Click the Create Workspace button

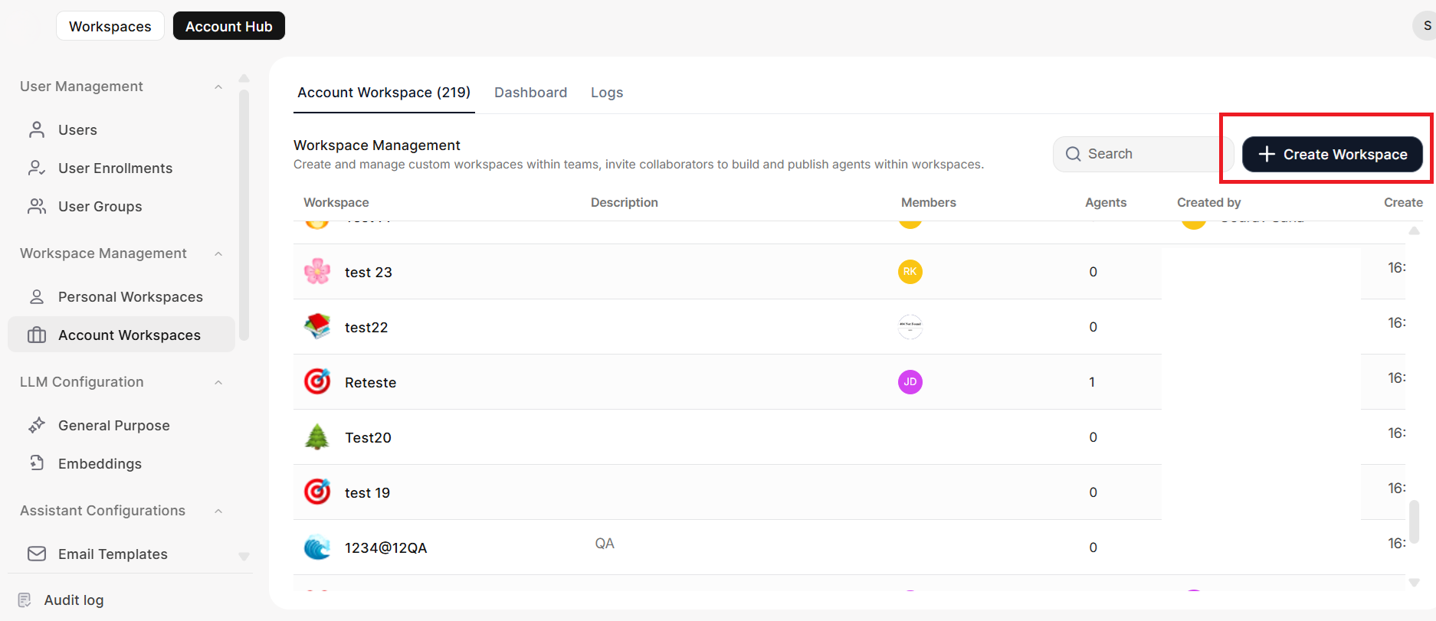click(x=1332, y=154)
